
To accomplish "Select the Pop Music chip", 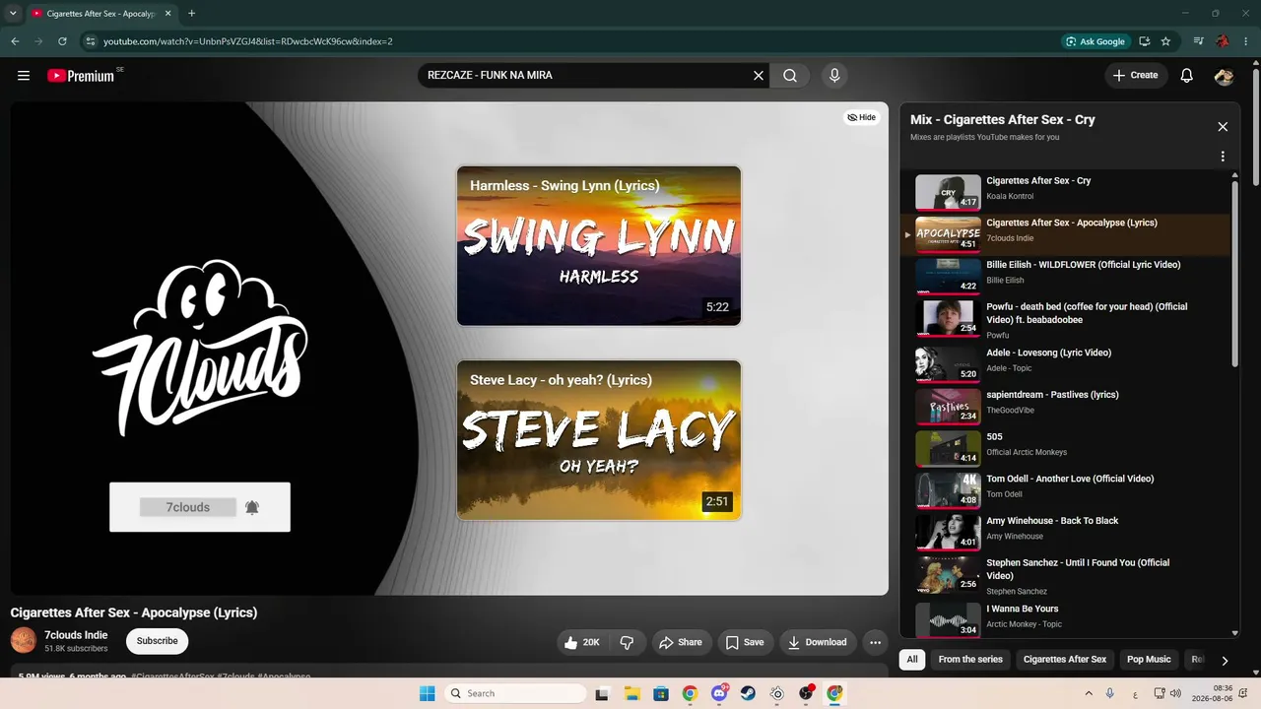I will click(x=1149, y=660).
